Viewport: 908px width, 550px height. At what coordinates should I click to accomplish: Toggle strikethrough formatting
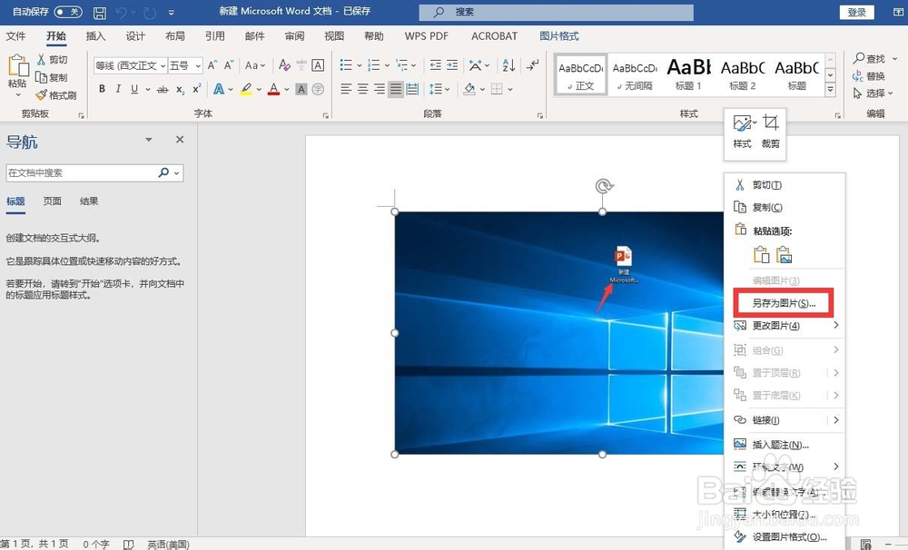[163, 89]
